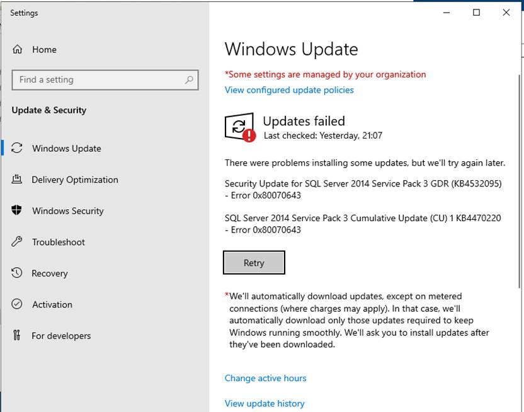Click 'Some settings are managed by your organization'

[x=326, y=74]
